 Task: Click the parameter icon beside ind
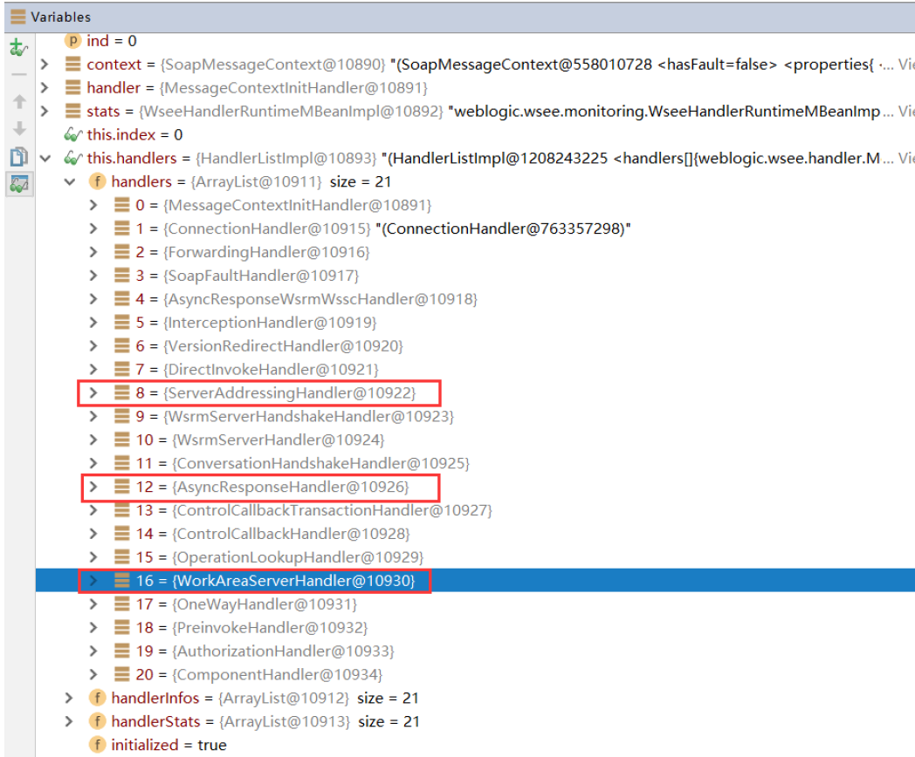click(73, 41)
